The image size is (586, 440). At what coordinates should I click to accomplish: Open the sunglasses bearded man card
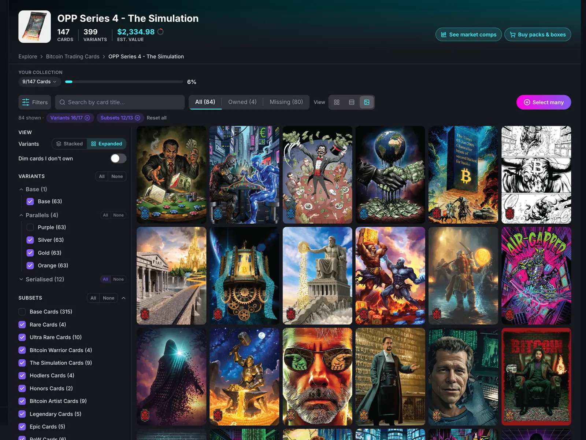(318, 377)
